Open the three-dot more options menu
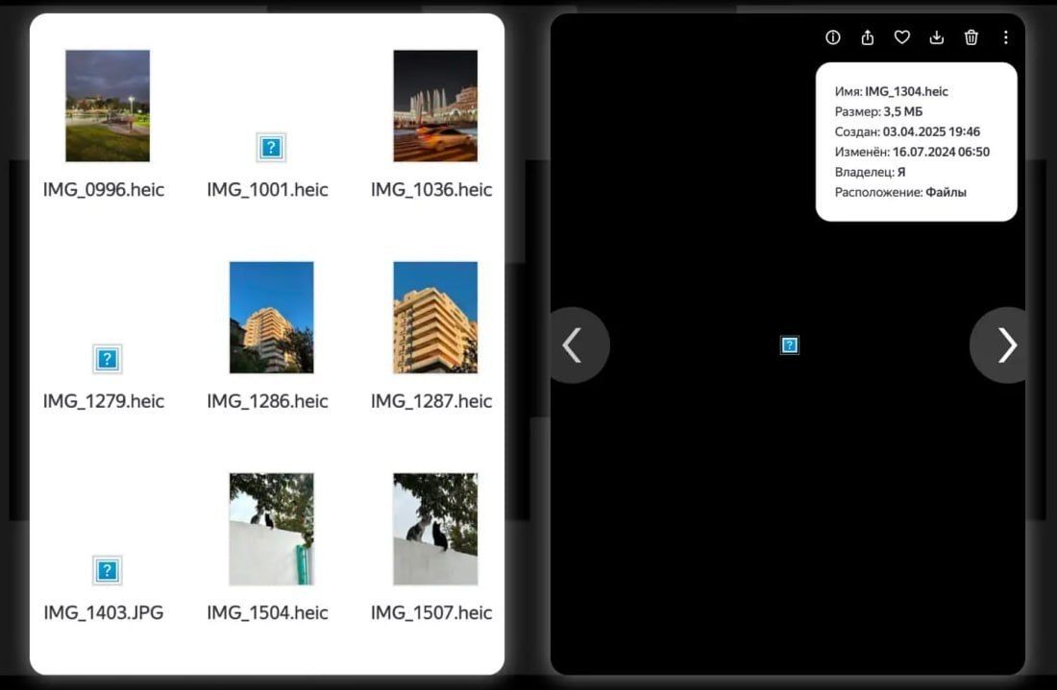Screen dimensions: 1057x690 coord(1005,37)
